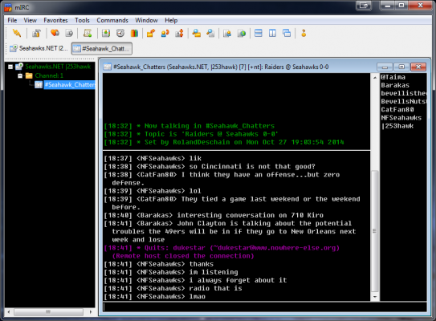Open the Window menu
Image resolution: width=436 pixels, height=321 pixels.
pyautogui.click(x=146, y=20)
